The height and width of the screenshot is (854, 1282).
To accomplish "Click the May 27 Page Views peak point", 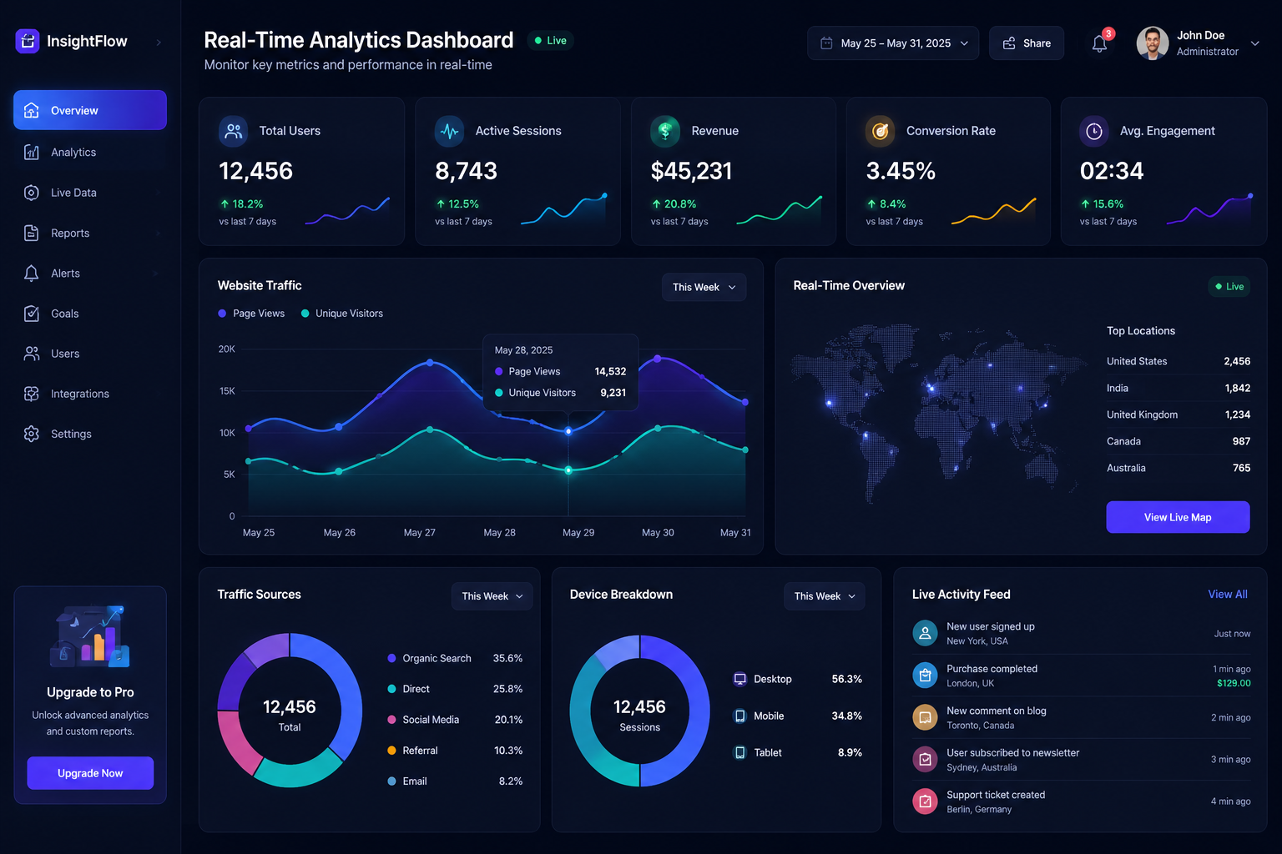I will pos(430,362).
